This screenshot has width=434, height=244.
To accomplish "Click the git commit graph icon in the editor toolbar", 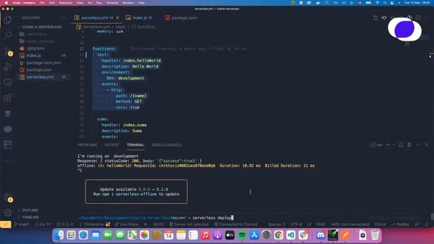I will (x=384, y=18).
